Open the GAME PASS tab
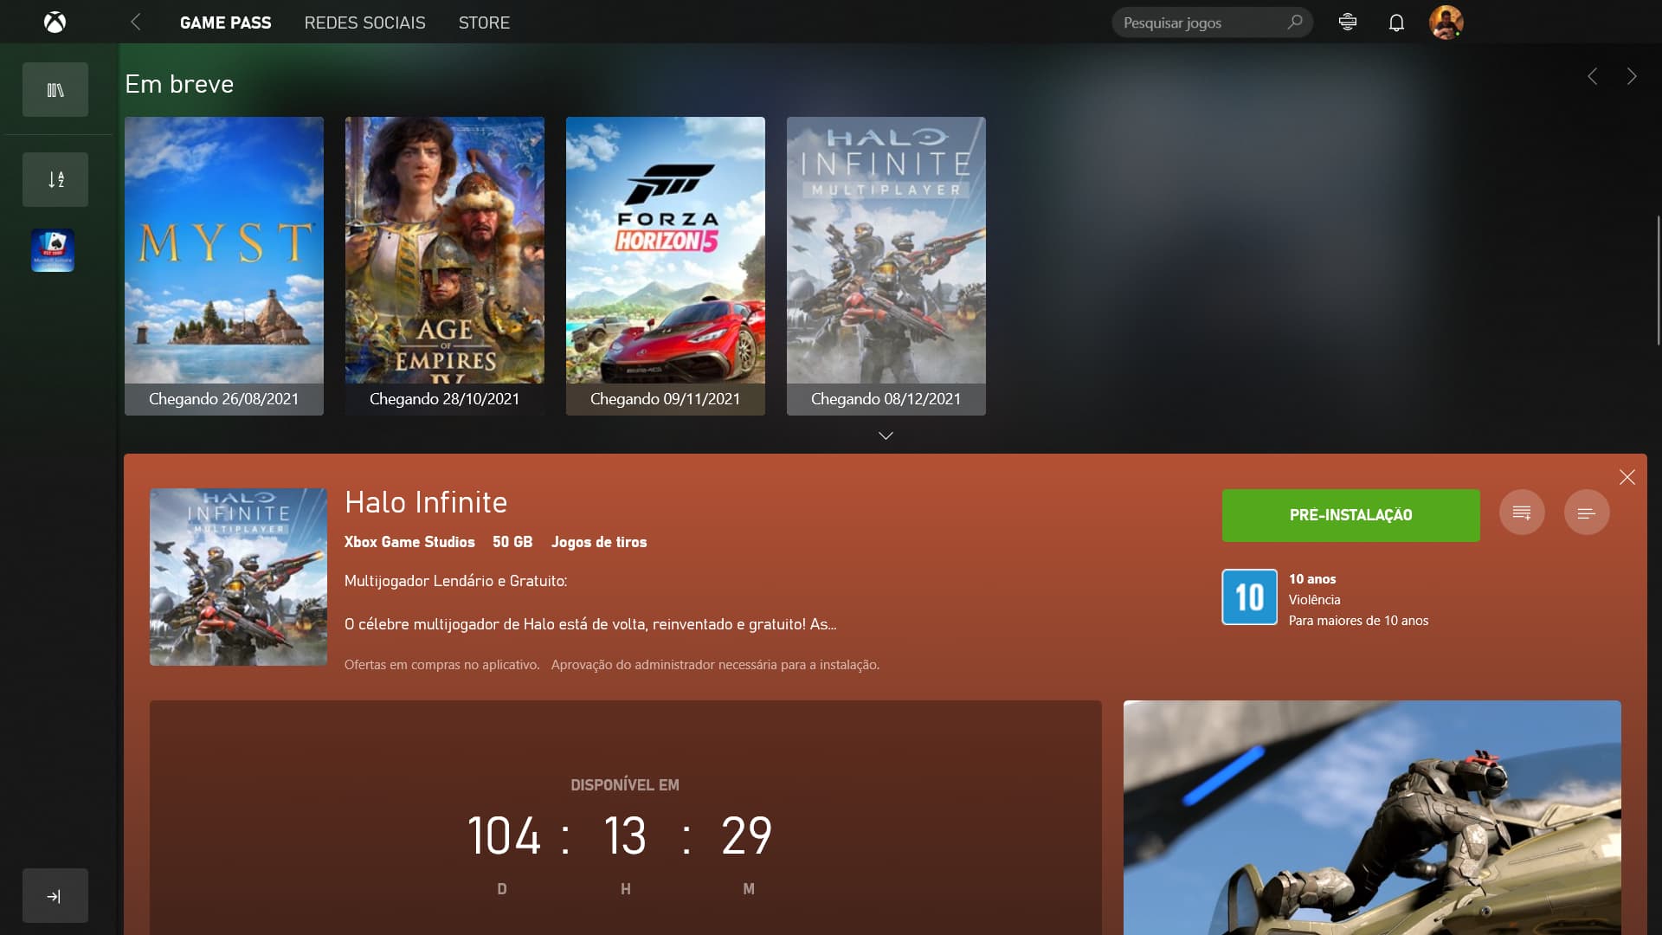 coord(225,23)
